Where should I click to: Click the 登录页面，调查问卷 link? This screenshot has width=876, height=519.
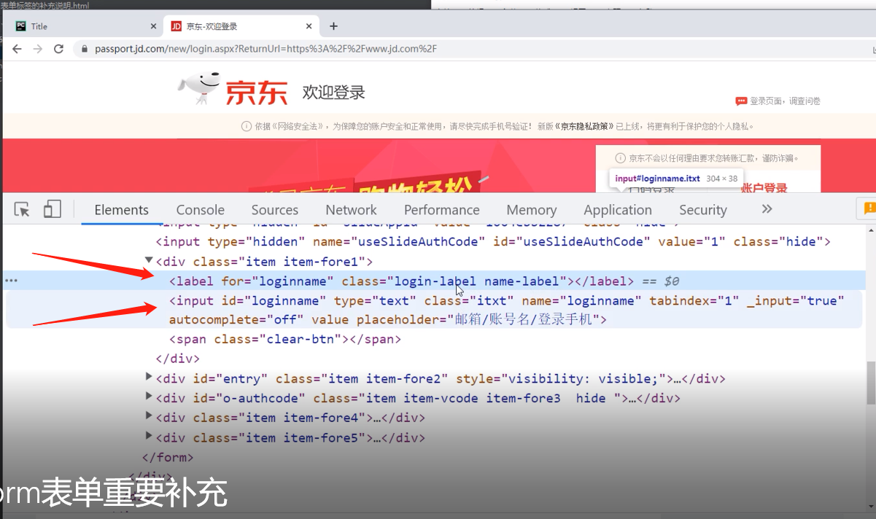[x=785, y=101]
